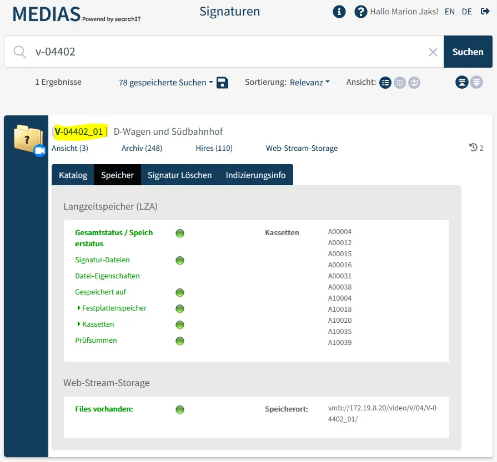Open the 78 gespeicherte Suchen dropdown
Viewport: 497px width, 462px height.
(165, 83)
